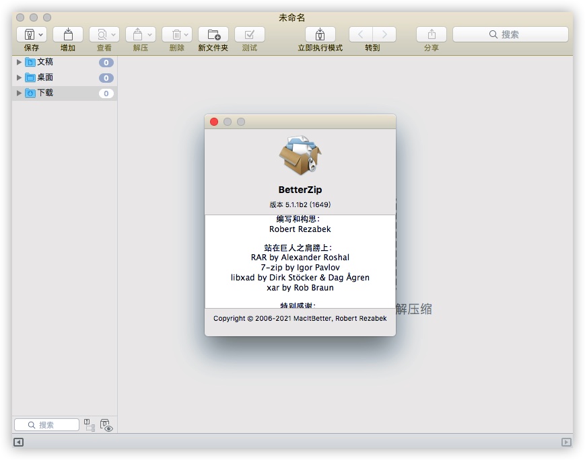The width and height of the screenshot is (585, 460).
Task: Expand the 文稿 folder disclosure triangle
Action: point(19,62)
